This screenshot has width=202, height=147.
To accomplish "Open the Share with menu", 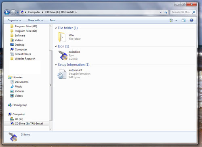I will pos(35,20).
